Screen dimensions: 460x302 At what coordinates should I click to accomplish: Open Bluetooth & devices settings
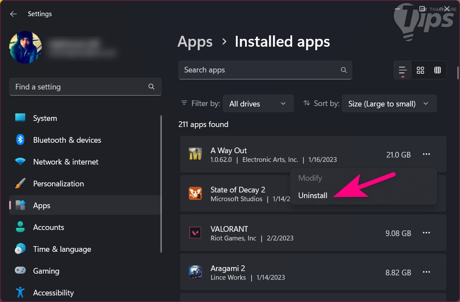click(67, 140)
